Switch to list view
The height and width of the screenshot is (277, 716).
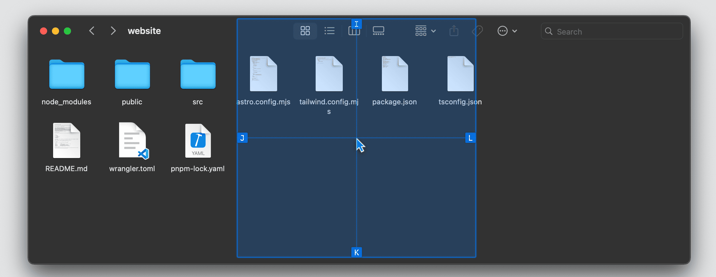tap(329, 31)
